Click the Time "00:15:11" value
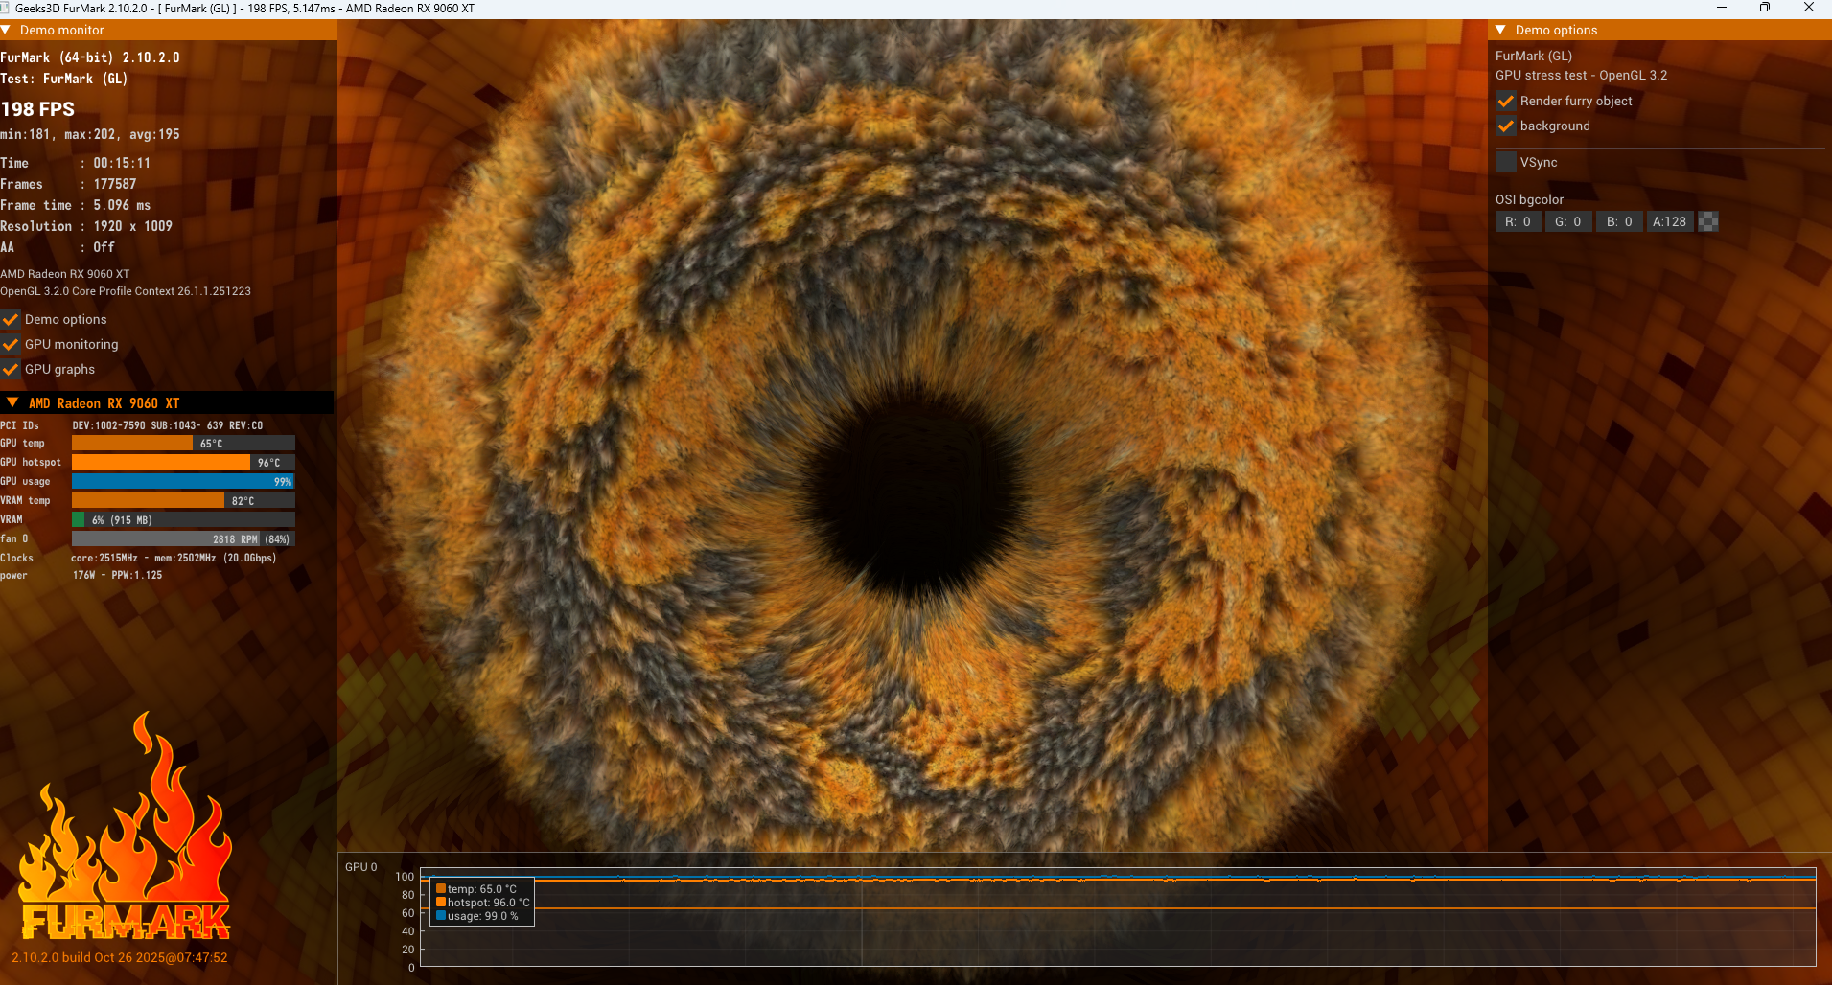The image size is (1832, 985). [x=122, y=163]
